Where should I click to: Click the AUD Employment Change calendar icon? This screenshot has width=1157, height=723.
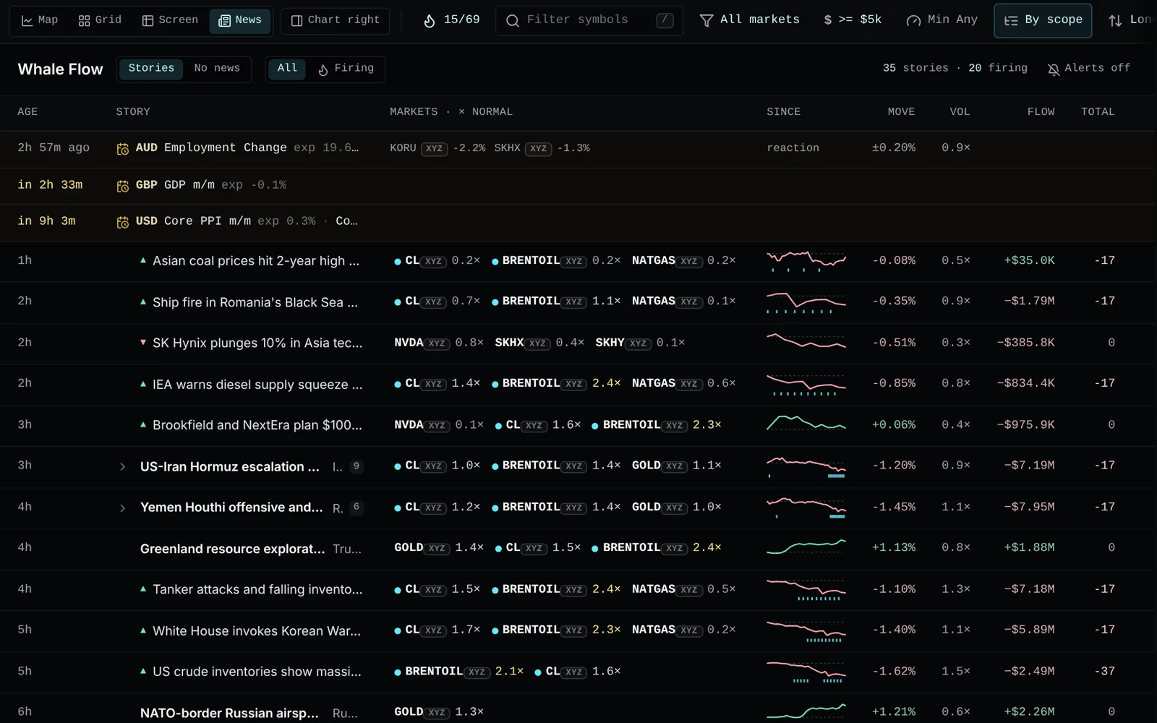click(123, 149)
